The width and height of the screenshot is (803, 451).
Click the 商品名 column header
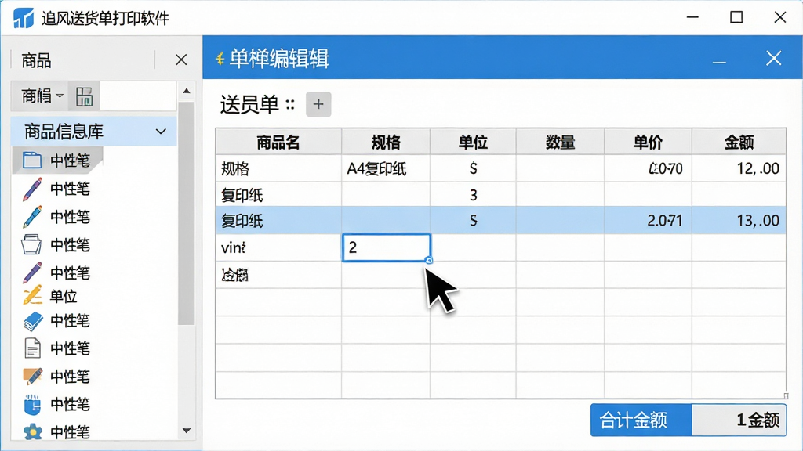(x=278, y=143)
